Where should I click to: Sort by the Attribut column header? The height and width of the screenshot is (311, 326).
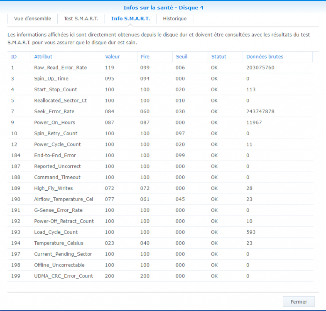coord(43,57)
